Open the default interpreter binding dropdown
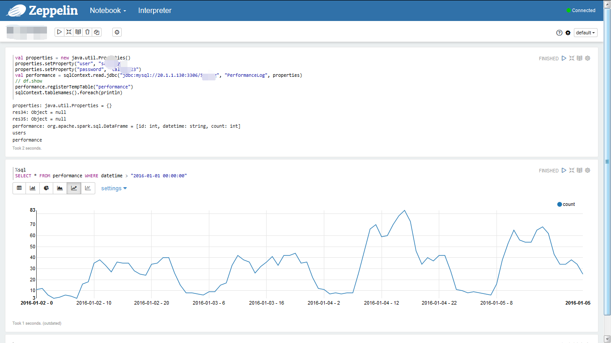The width and height of the screenshot is (611, 343). click(x=585, y=33)
